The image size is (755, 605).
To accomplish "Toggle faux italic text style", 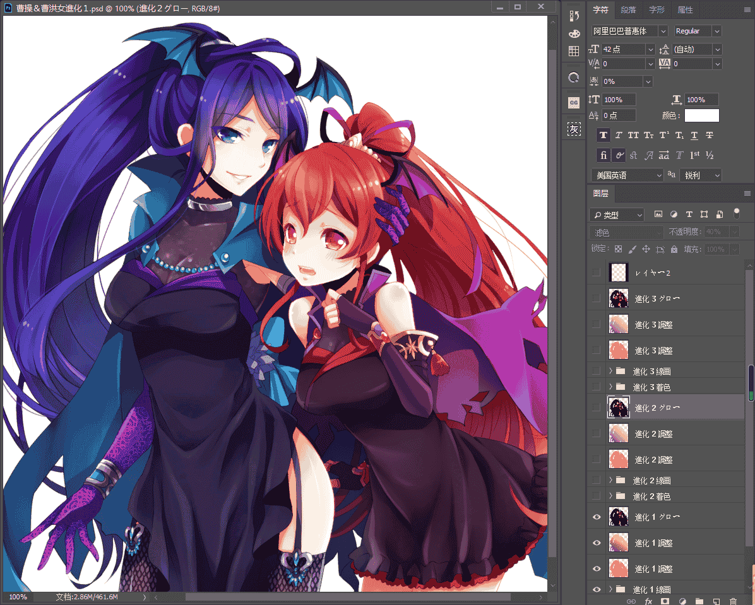I will [x=619, y=135].
